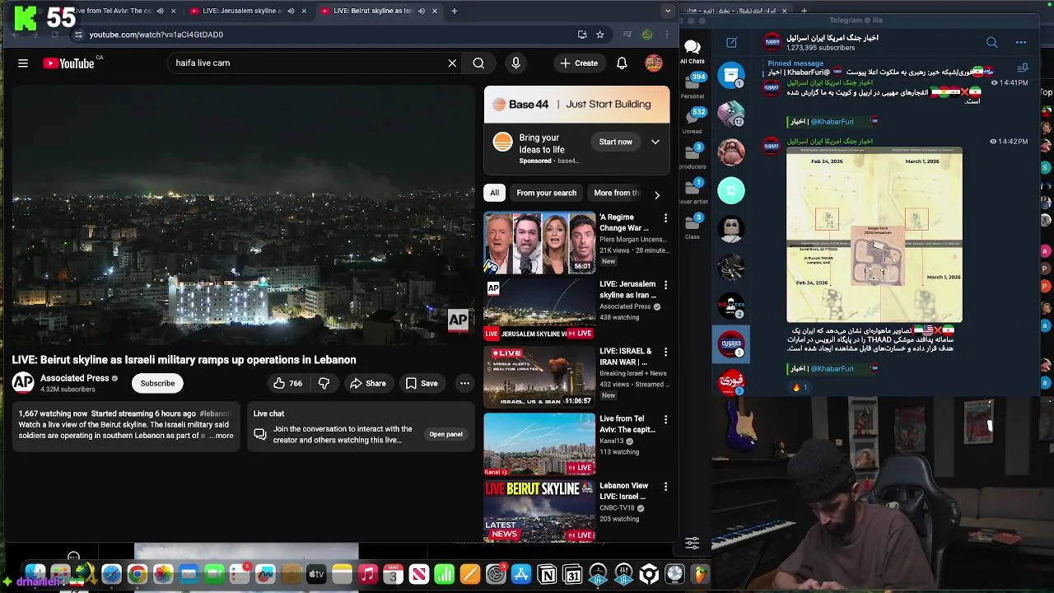Open pinned messages list icon in Telegram
1054x593 pixels.
tap(1023, 68)
